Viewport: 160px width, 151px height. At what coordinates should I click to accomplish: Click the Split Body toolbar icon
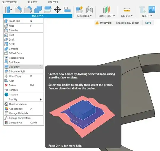tap(48, 9)
